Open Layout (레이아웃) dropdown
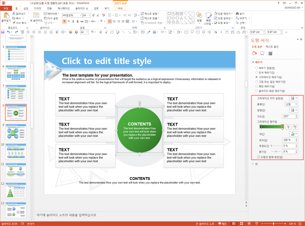This screenshot has height=226, width=305. (51, 14)
